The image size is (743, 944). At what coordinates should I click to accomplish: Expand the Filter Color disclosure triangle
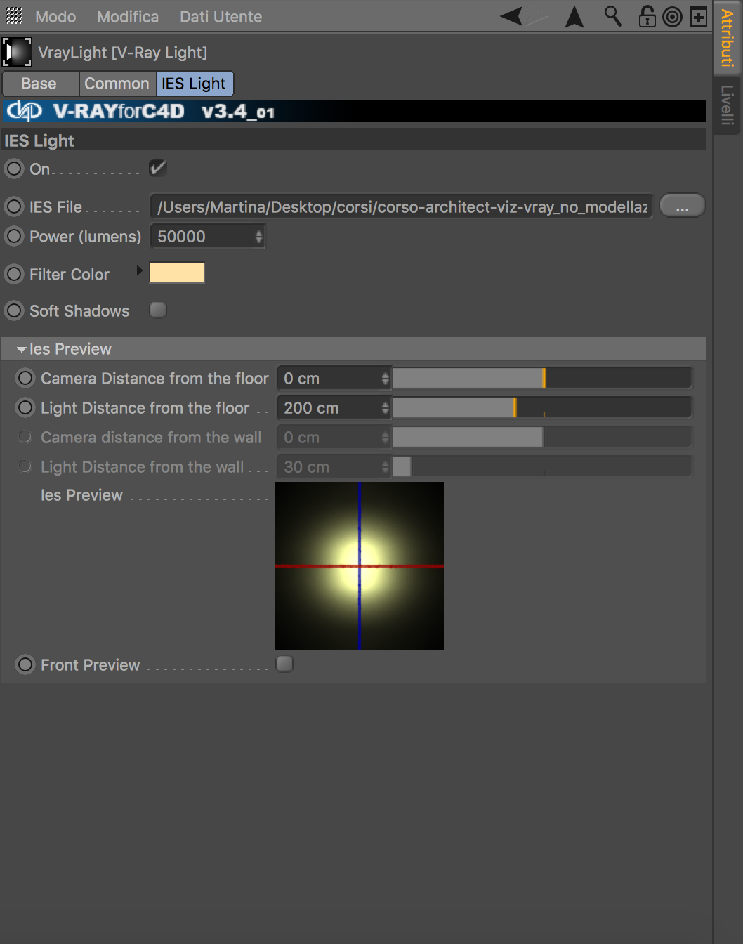click(139, 270)
